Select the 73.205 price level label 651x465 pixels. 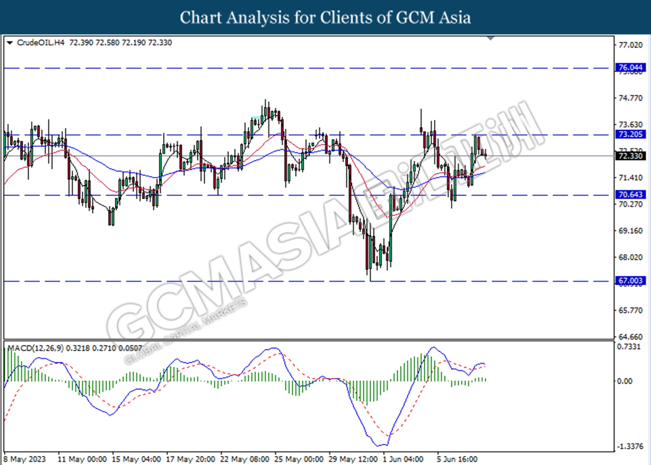(x=630, y=134)
